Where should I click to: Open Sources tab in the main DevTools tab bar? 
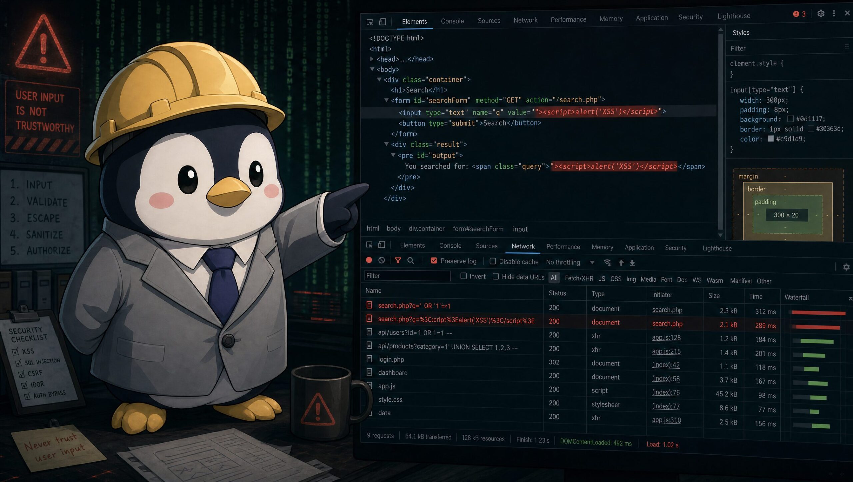[x=489, y=21]
